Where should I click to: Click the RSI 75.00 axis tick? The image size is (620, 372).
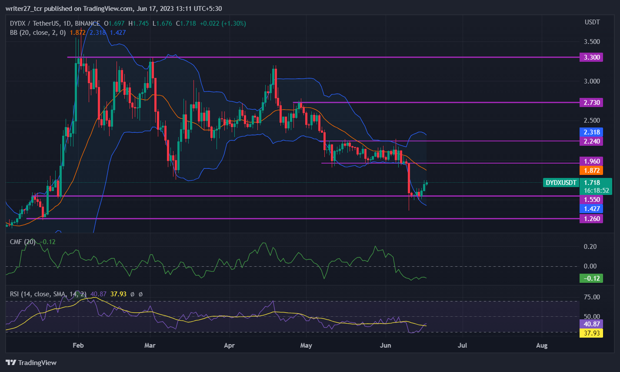click(x=592, y=297)
